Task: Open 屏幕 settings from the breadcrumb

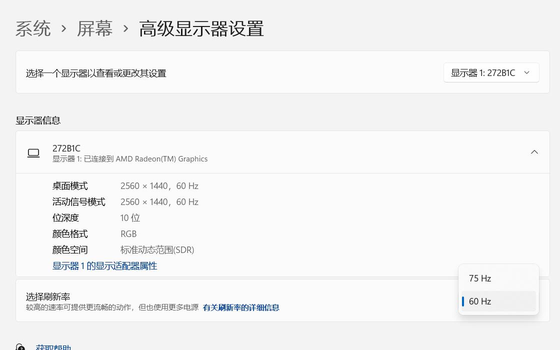Action: coord(94,29)
